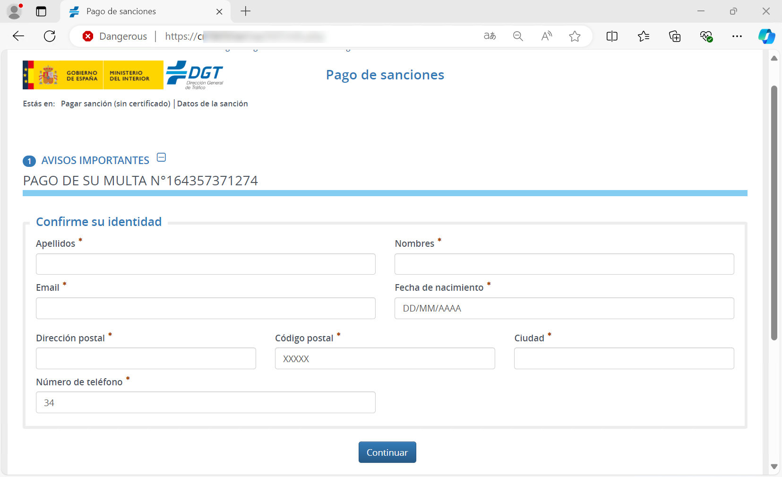This screenshot has width=782, height=477.
Task: Activate Read aloud icon in address bar
Action: (x=546, y=36)
